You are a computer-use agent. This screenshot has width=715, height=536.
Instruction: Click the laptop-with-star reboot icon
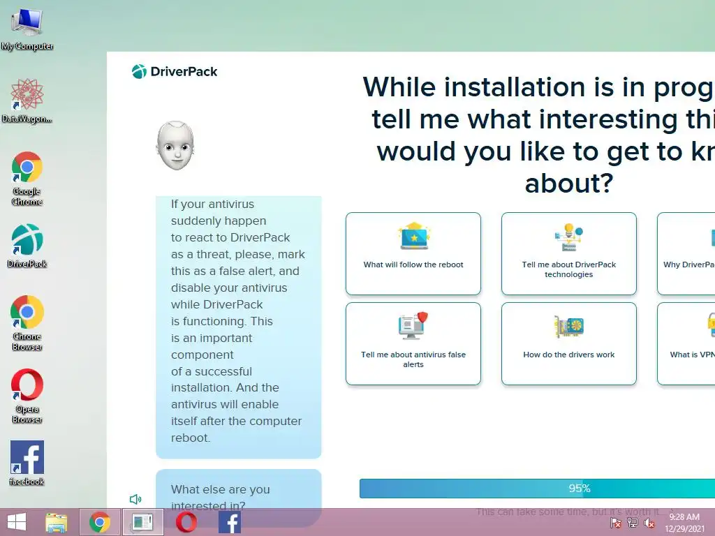pos(414,236)
